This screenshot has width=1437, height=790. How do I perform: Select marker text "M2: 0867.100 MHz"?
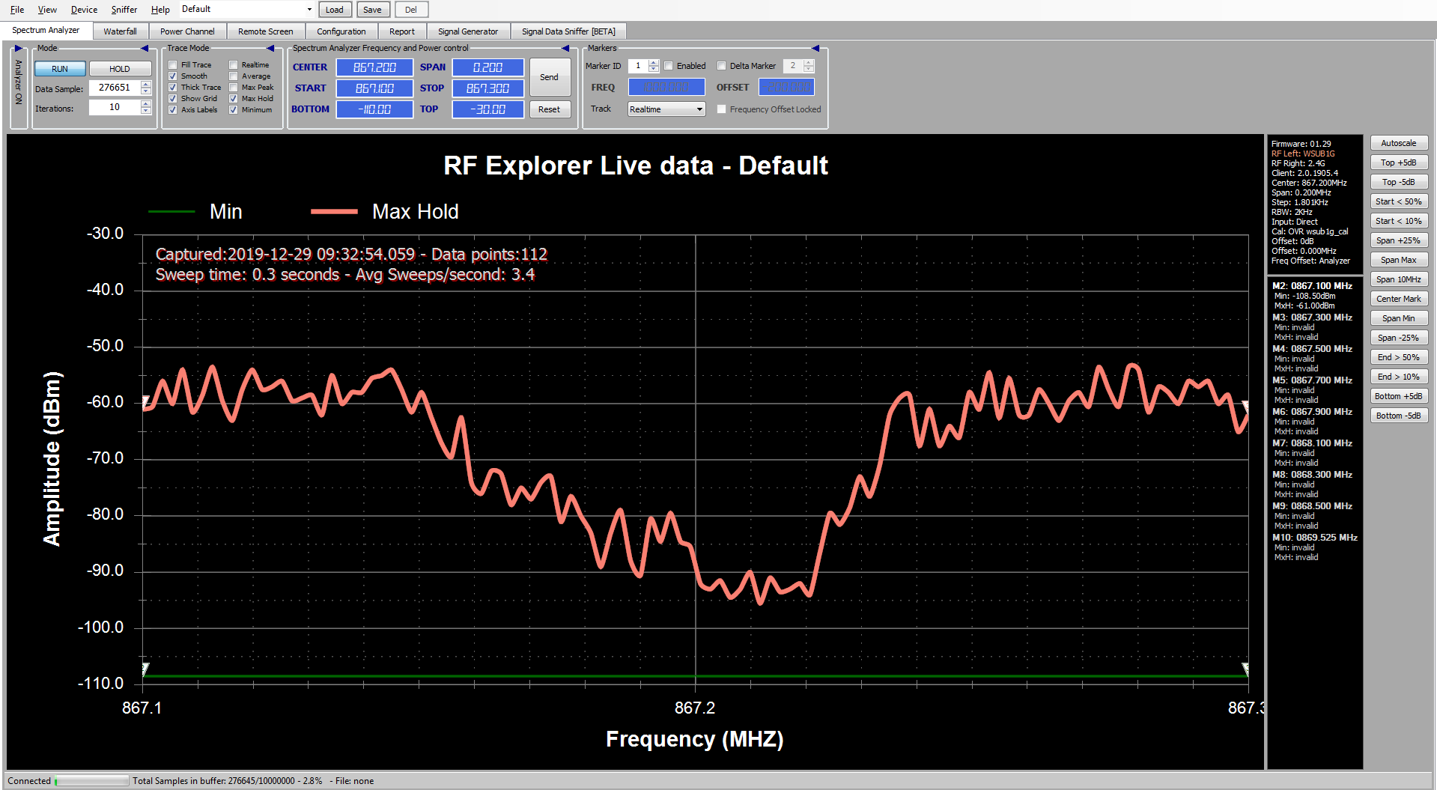1312,286
